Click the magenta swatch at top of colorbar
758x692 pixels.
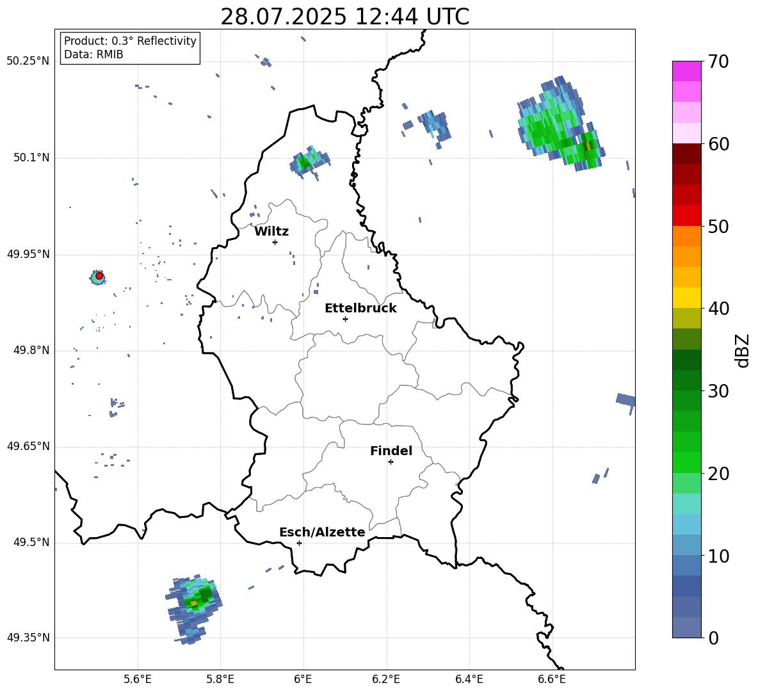(x=686, y=71)
